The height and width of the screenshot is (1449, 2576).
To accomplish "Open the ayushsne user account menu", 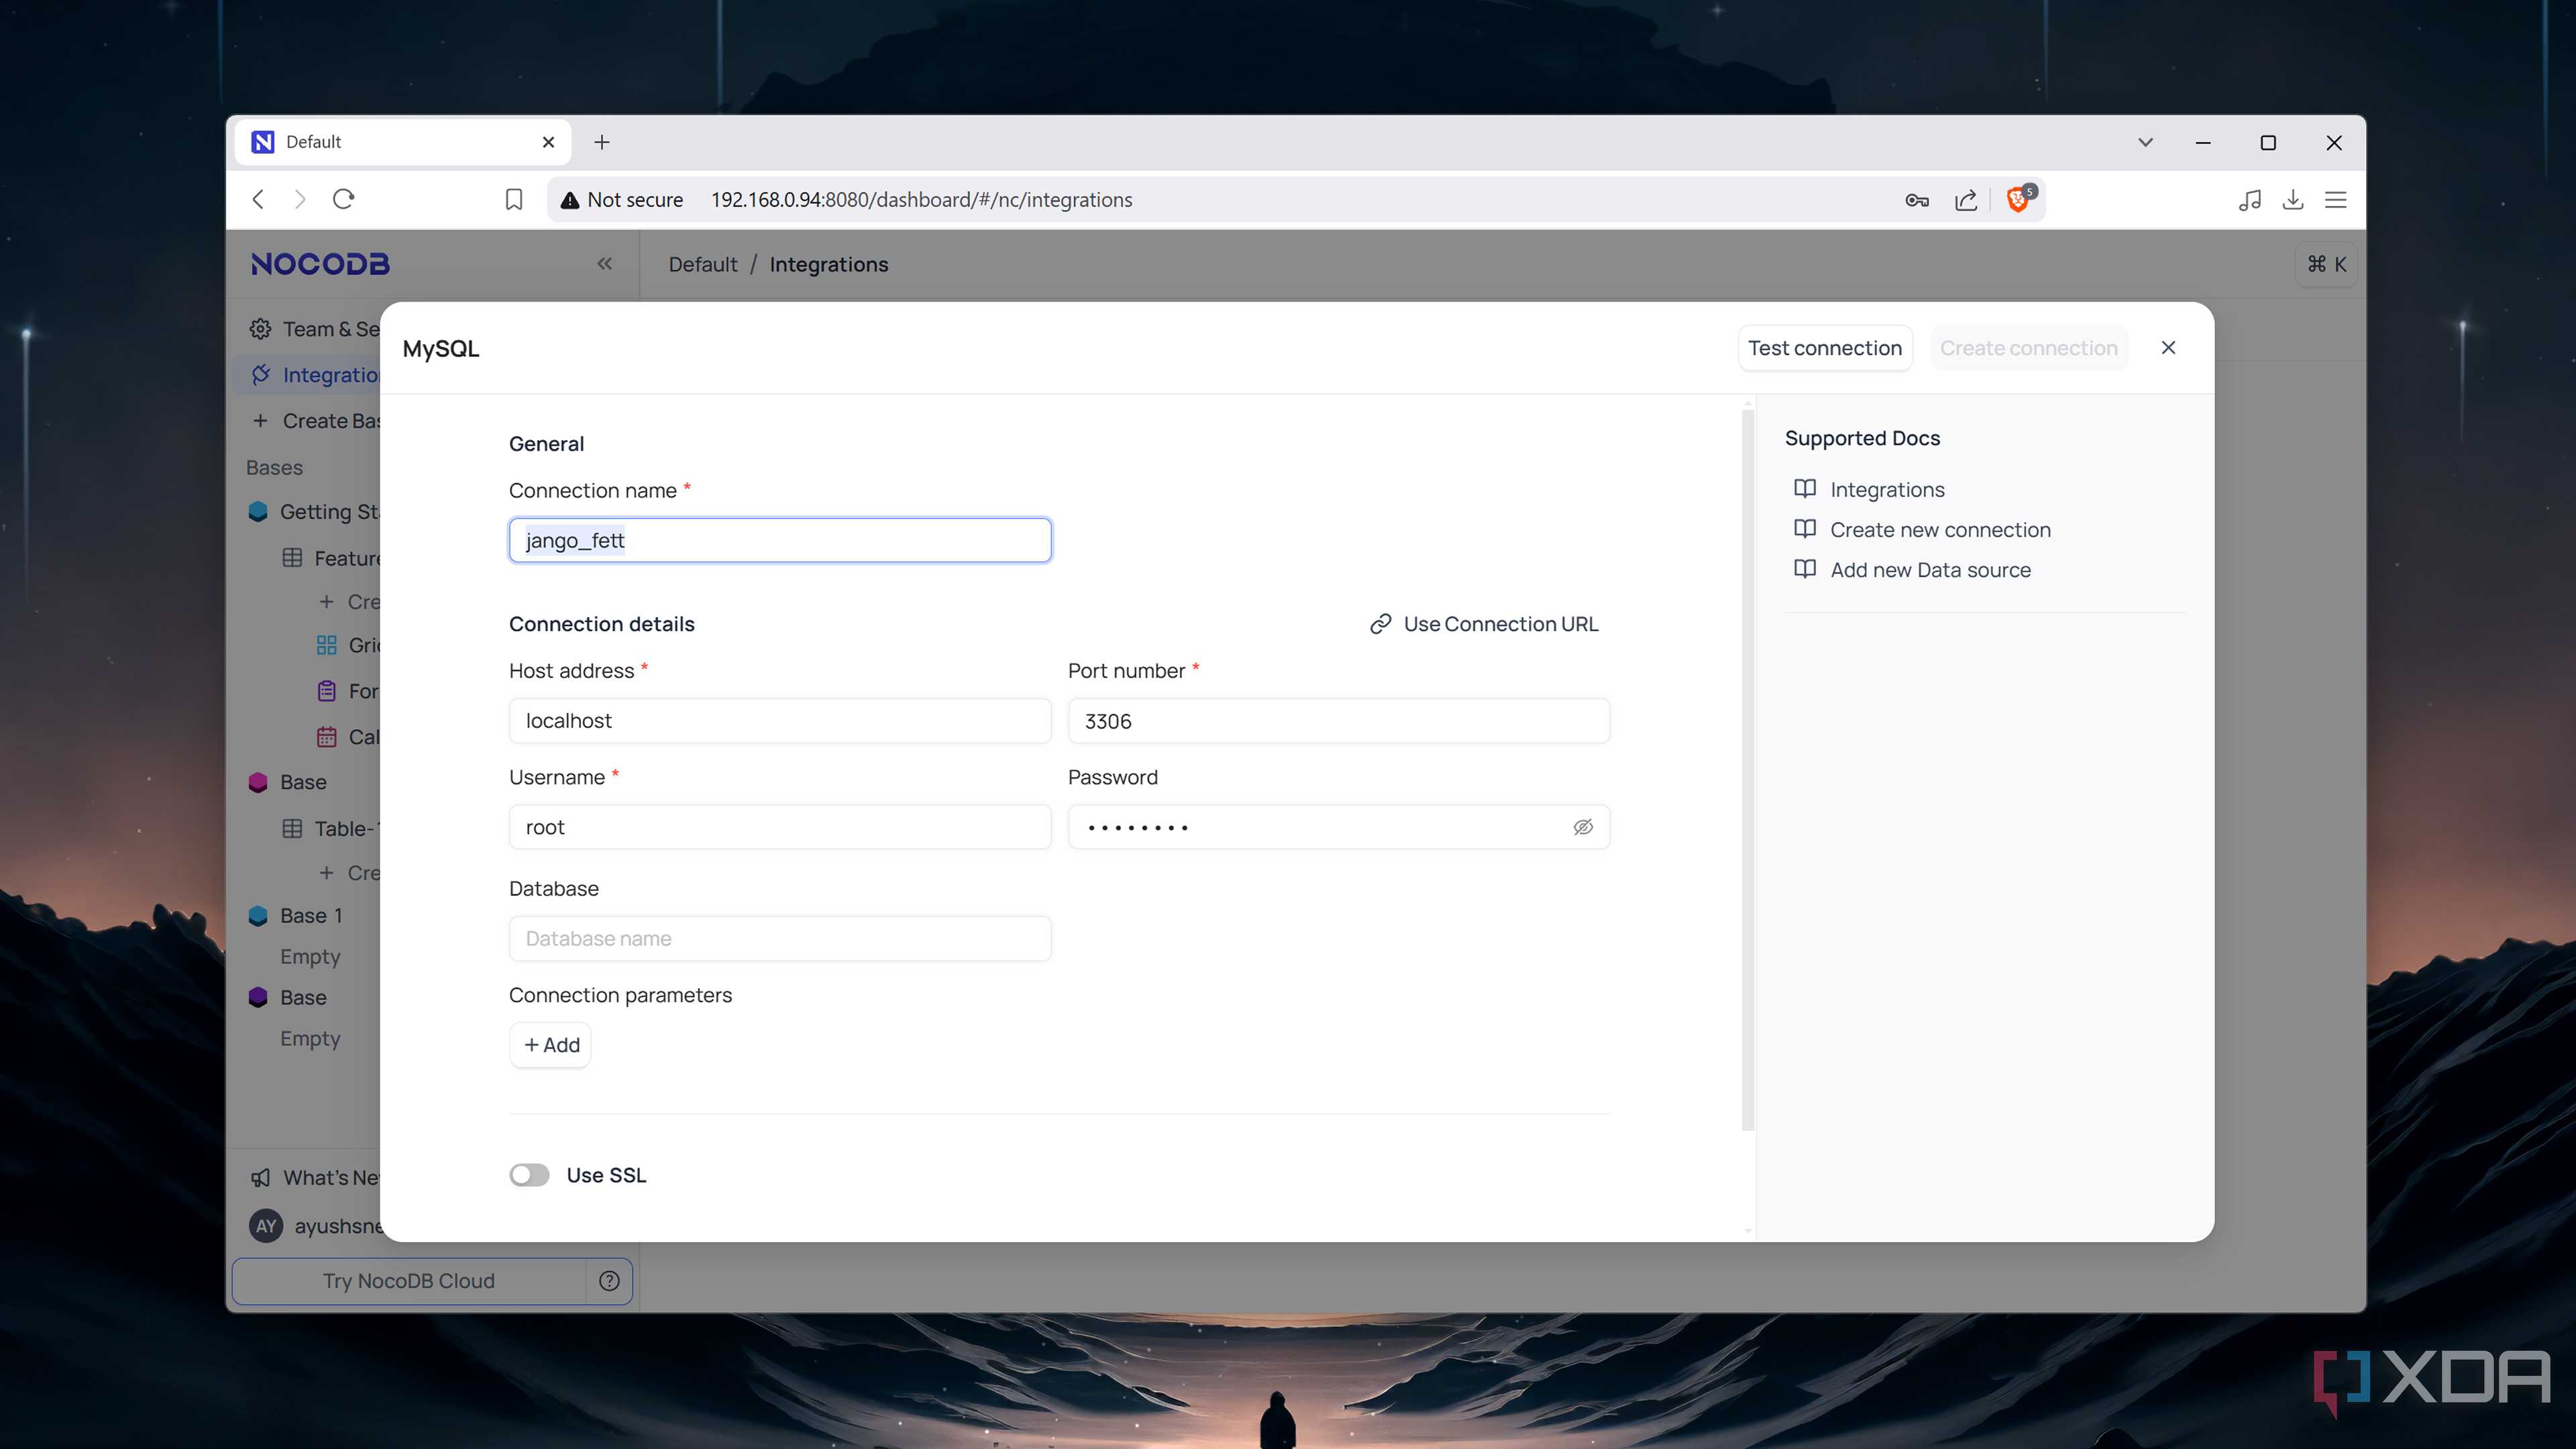I will click(315, 1226).
